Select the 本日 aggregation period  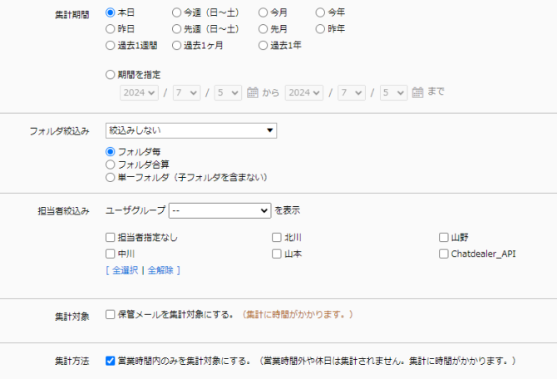(111, 13)
